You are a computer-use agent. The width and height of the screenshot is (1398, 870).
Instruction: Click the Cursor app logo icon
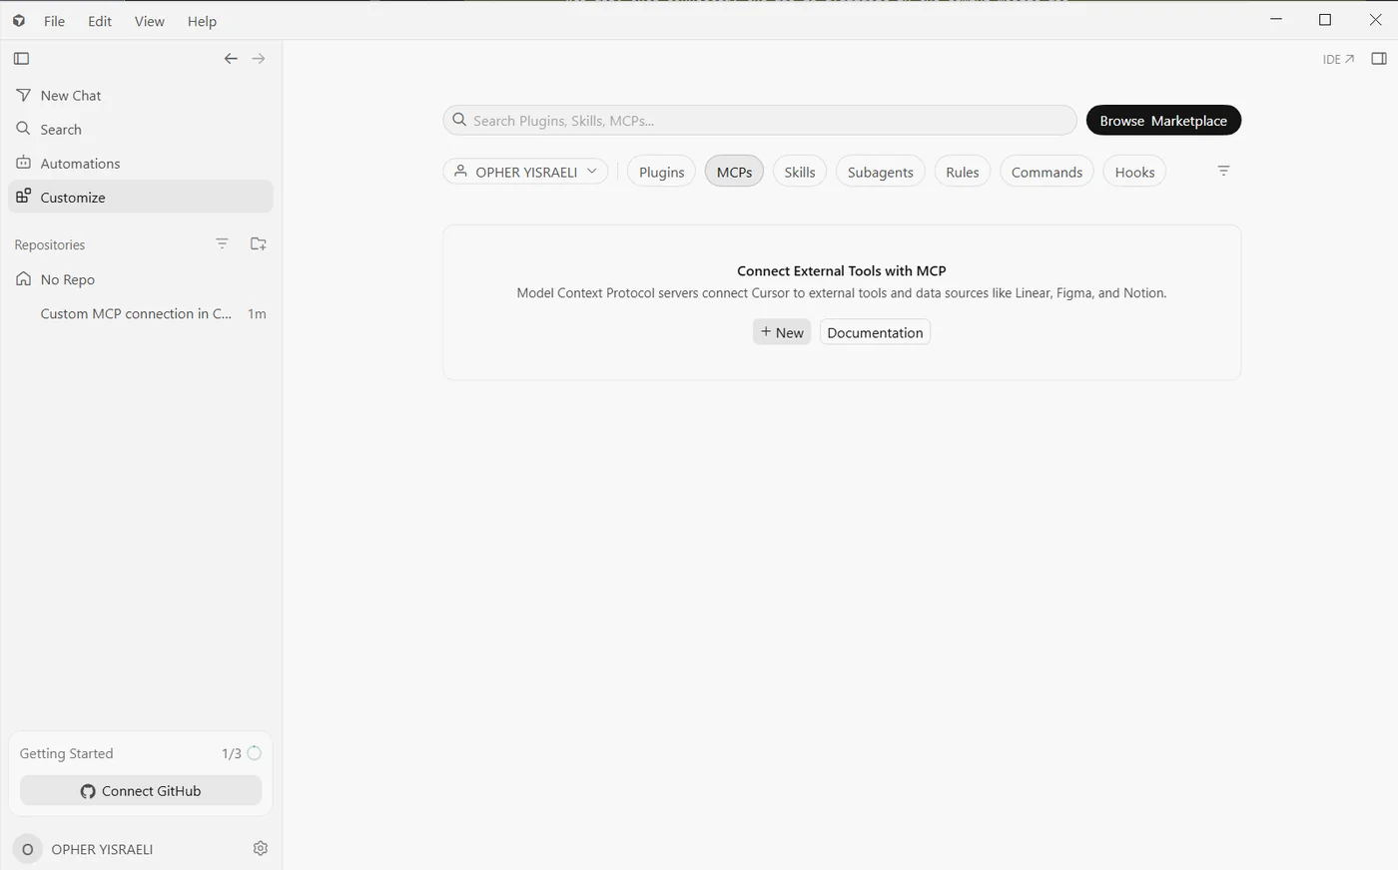point(19,20)
